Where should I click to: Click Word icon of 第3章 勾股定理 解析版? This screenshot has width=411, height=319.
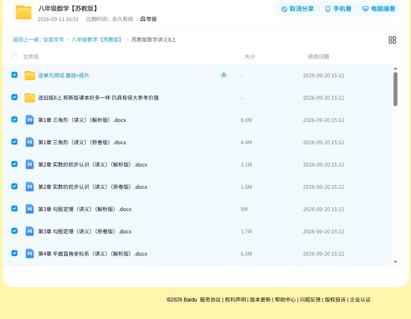tap(30, 209)
